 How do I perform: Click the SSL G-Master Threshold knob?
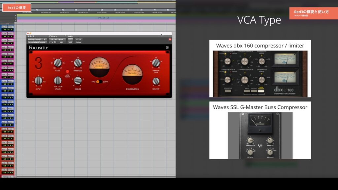pyautogui.click(x=250, y=141)
